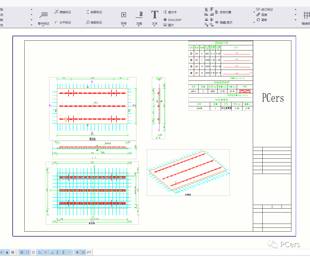Open the 富文本 rich text command
Screen dimensions: 310x257
(x=170, y=12)
